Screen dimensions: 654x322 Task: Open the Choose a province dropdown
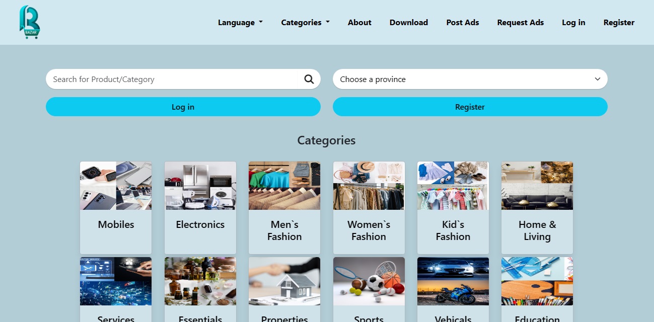[470, 79]
